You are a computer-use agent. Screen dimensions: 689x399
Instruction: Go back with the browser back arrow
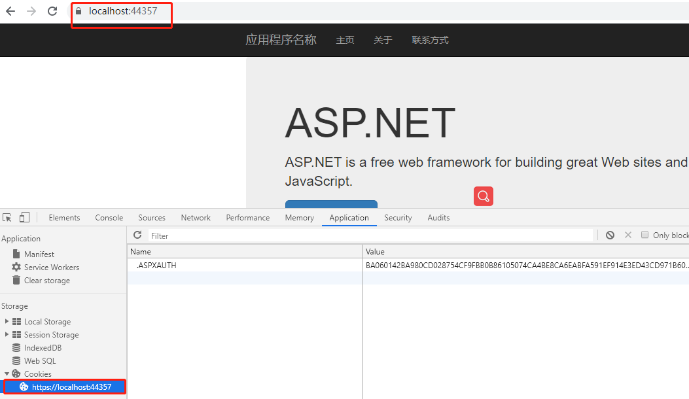(10, 11)
